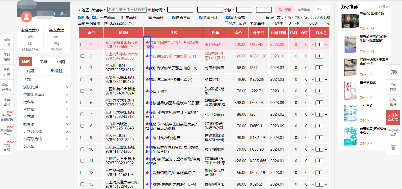Viewport: 402px width, 189px height.
Task: Click the user avatar icon
Action: [x=26, y=17]
